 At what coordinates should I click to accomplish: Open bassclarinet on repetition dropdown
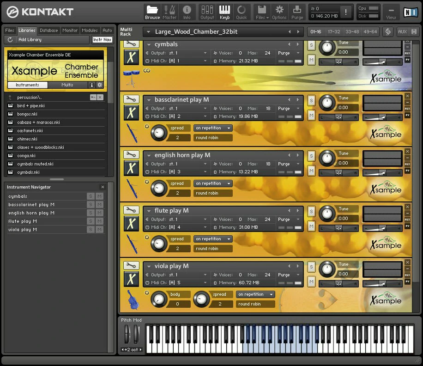(213, 128)
